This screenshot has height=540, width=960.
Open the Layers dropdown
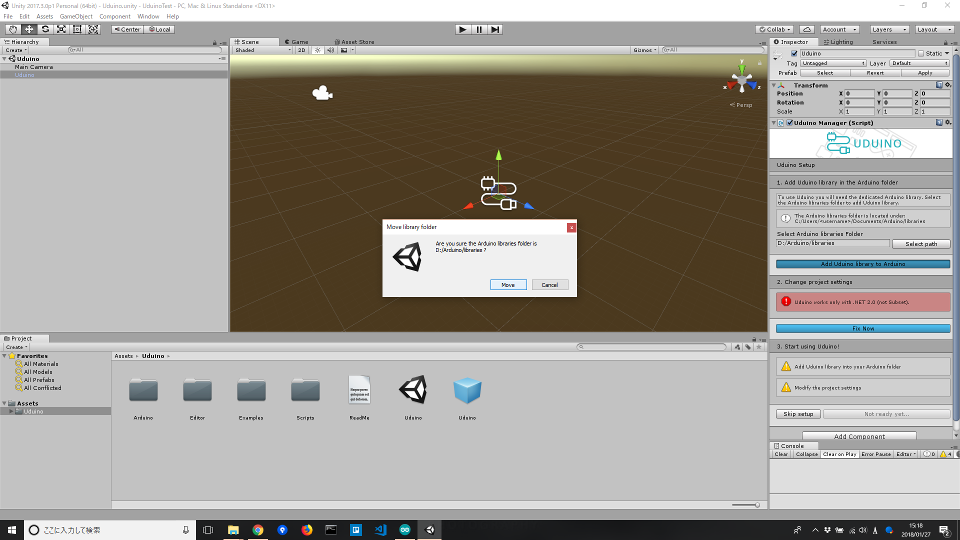(x=889, y=29)
